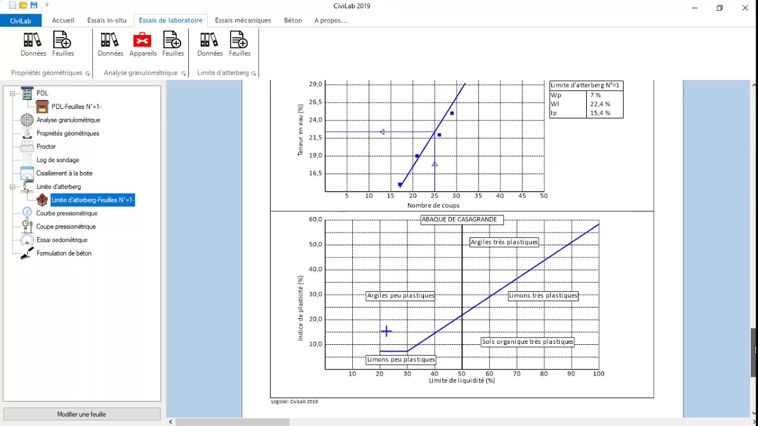Image resolution: width=758 pixels, height=426 pixels.
Task: Click the Essai oedométrique tree icon
Action: [27, 240]
